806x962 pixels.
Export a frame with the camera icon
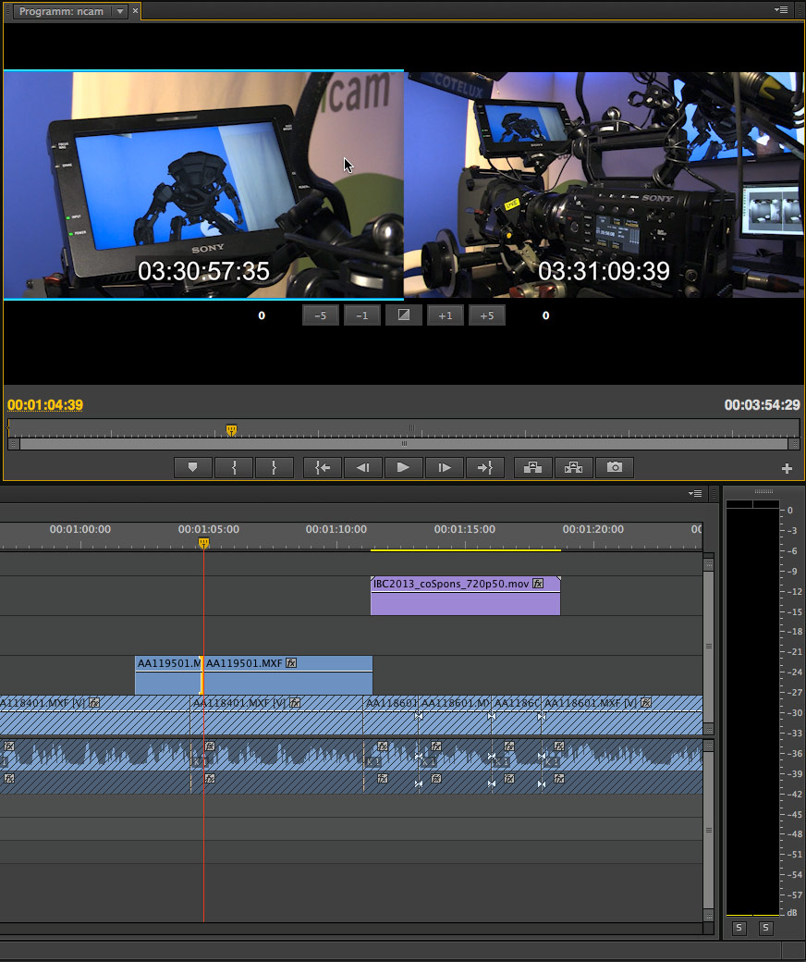pos(615,468)
